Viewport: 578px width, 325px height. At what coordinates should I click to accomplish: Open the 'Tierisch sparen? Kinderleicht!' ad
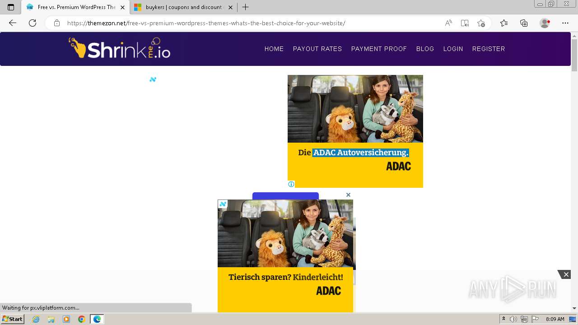point(285,256)
